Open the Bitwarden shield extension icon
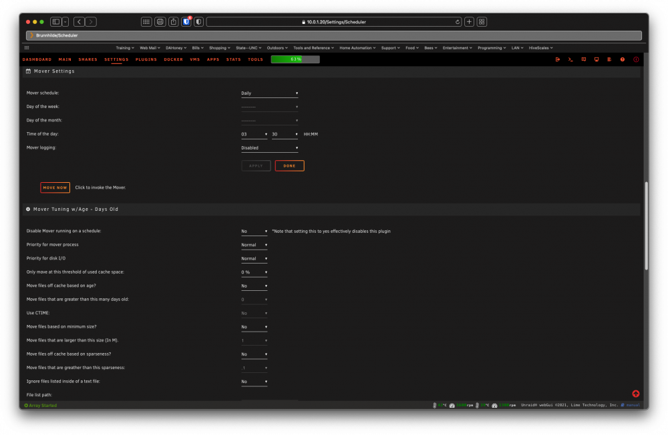Viewport: 668px width, 435px height. click(x=186, y=22)
